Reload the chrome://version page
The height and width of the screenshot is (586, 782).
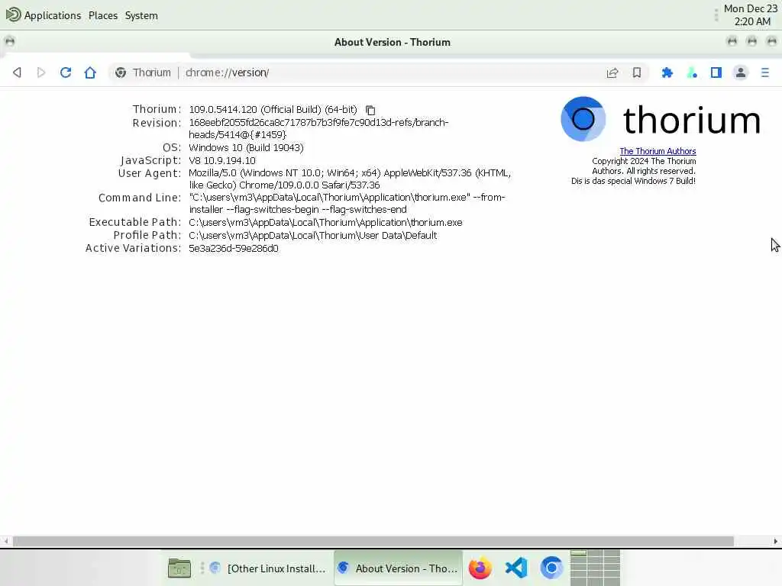(x=66, y=72)
